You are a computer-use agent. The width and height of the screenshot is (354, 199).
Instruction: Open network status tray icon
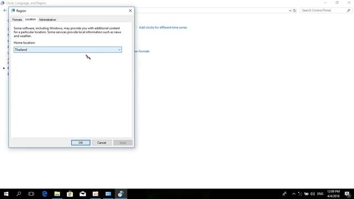(300, 194)
